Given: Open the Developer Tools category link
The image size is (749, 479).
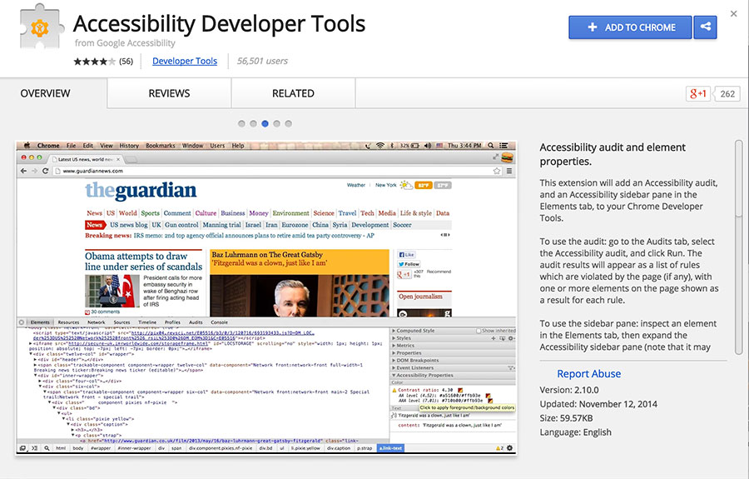Looking at the screenshot, I should (185, 61).
